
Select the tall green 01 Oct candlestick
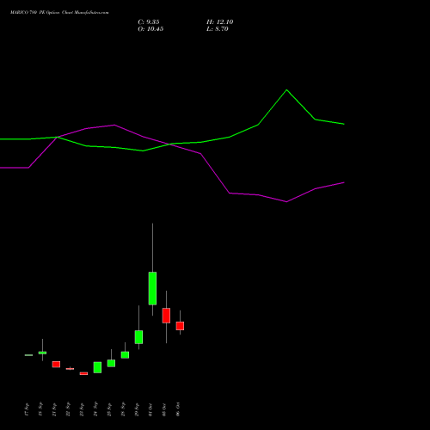(152, 288)
